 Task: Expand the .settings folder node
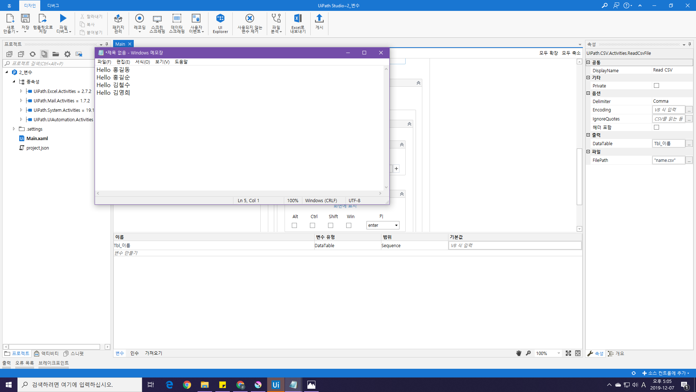coord(14,129)
